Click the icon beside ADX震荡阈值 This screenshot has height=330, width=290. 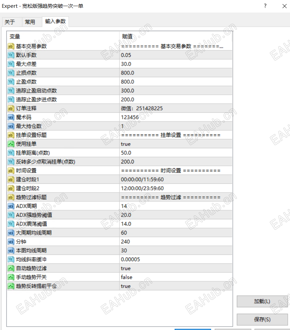tap(10, 224)
